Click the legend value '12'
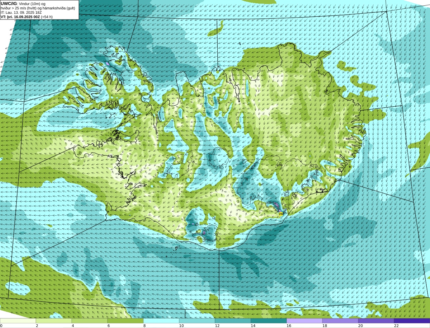This screenshot has width=430, height=328. pos(217,326)
